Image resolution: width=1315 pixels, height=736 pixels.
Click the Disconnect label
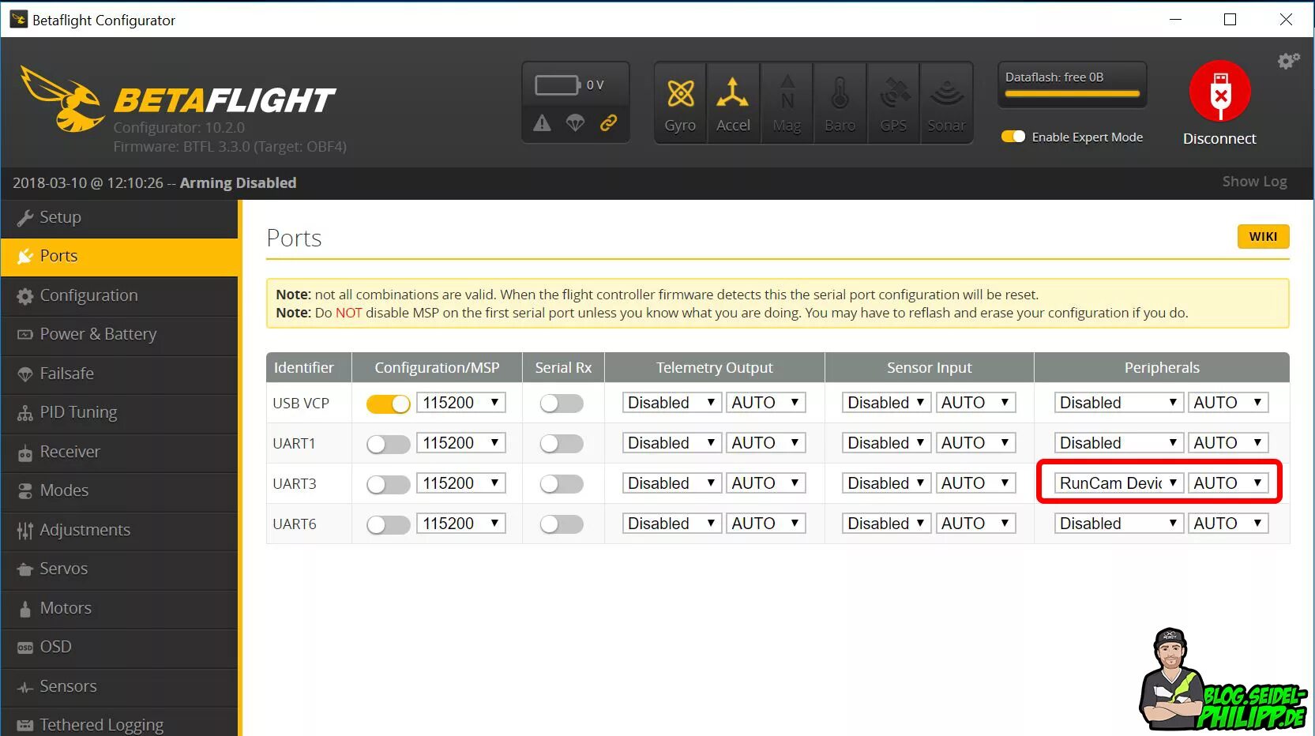click(1219, 139)
